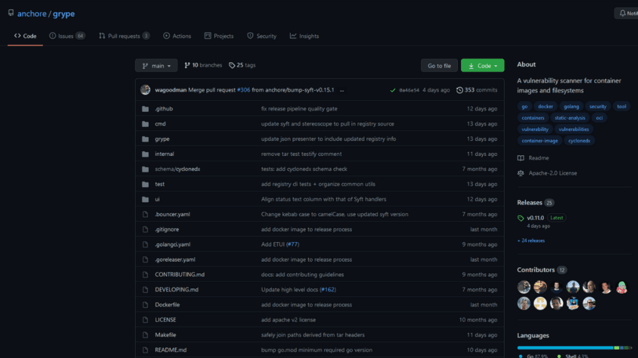The height and width of the screenshot is (358, 638).
Task: Click the Go to file button
Action: [439, 65]
